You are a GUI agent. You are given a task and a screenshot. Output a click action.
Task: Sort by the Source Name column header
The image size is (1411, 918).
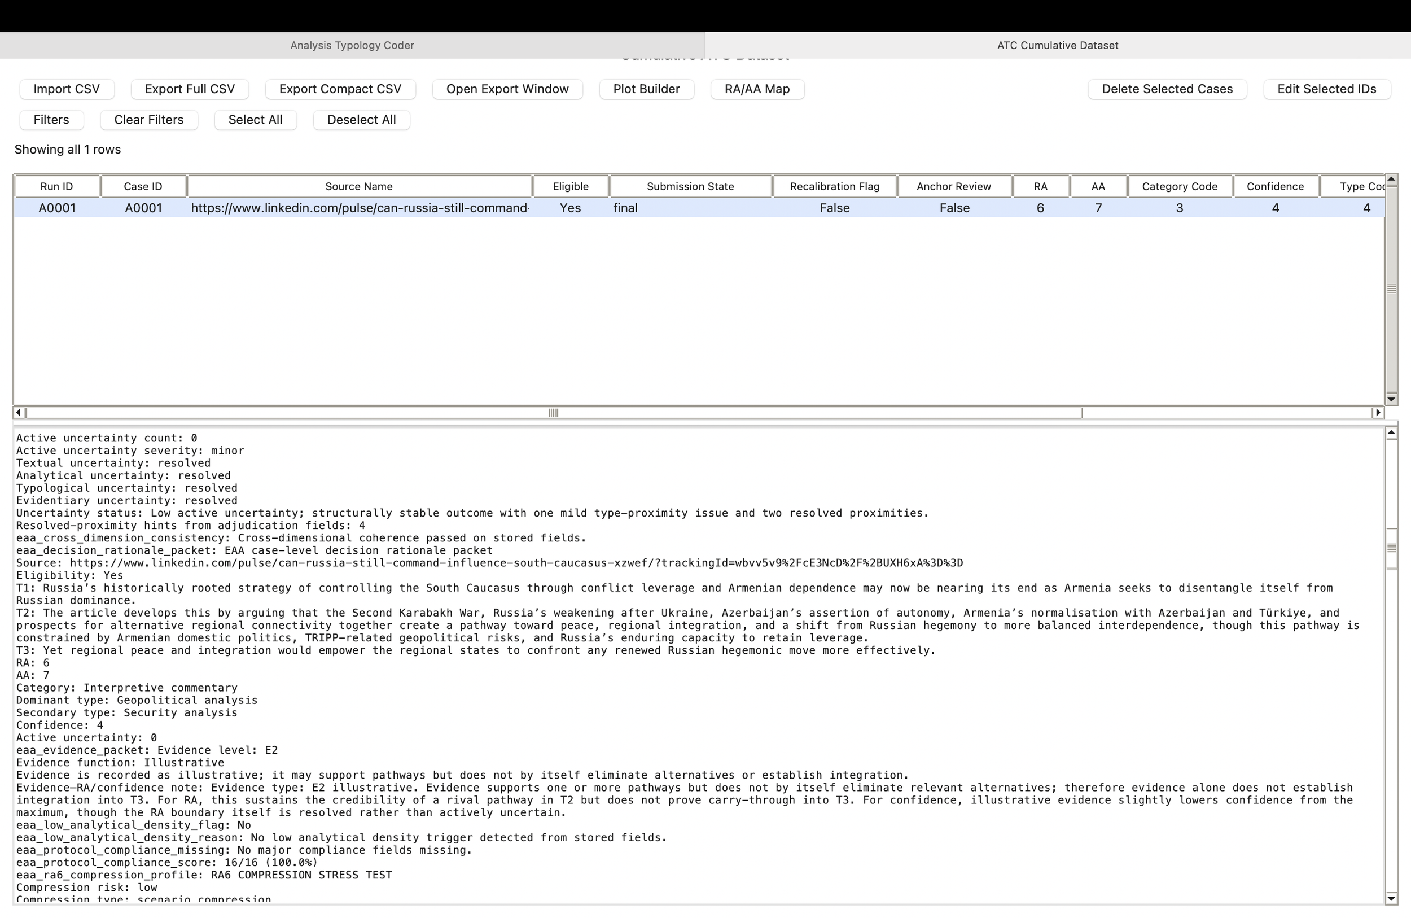coord(358,186)
